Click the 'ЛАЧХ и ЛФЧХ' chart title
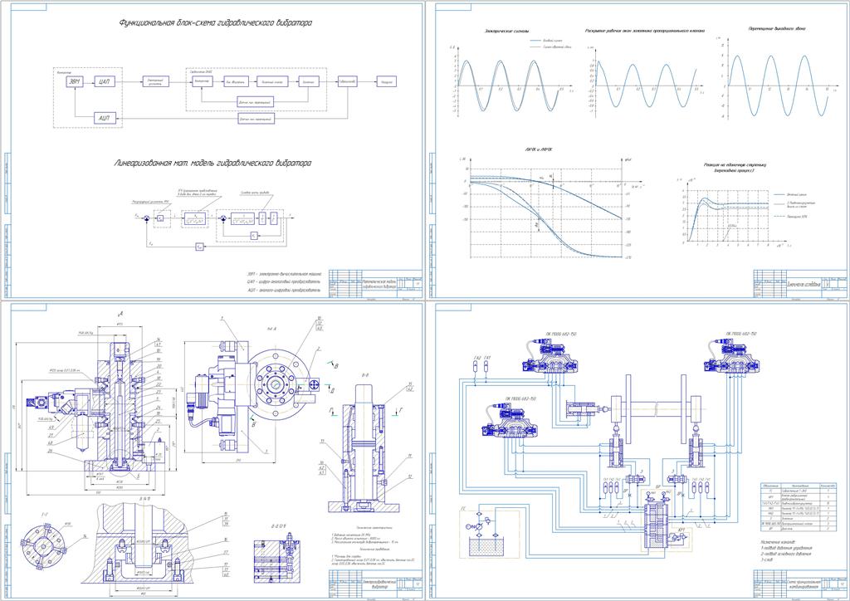Viewport: 850px width, 601px height. point(540,149)
